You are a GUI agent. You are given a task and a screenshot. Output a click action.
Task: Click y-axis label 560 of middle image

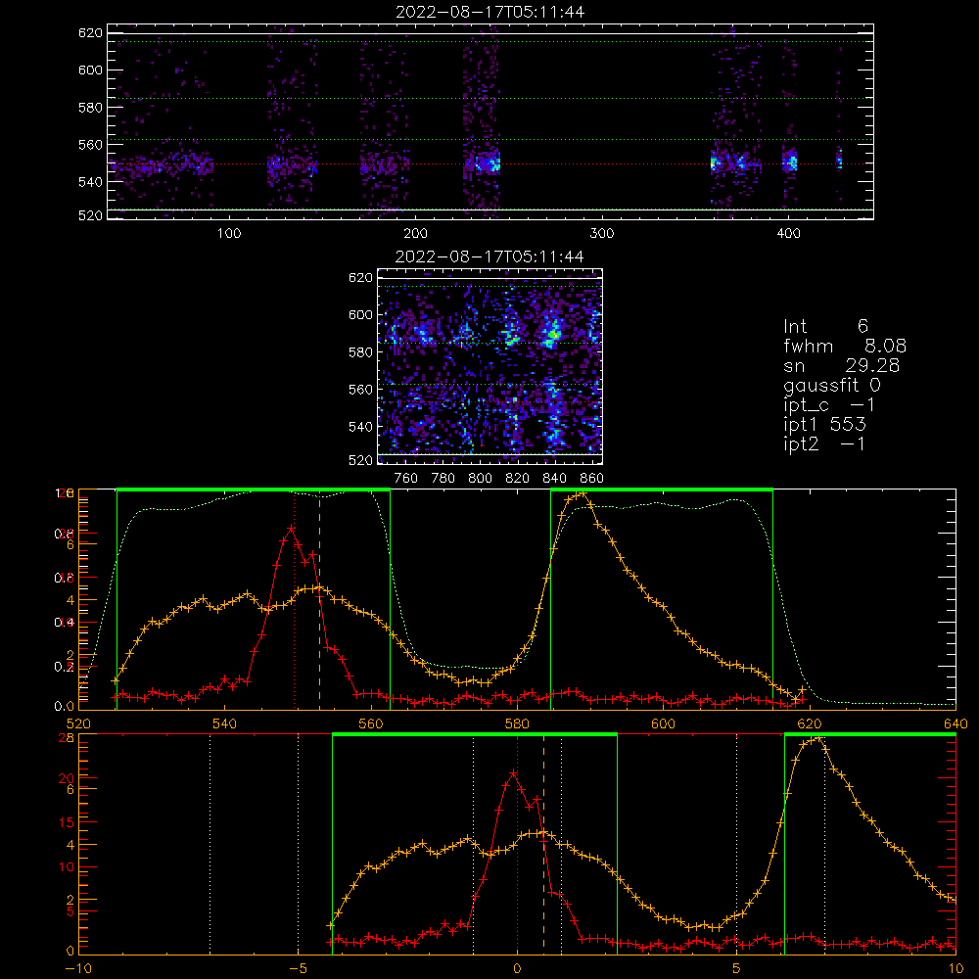point(361,390)
